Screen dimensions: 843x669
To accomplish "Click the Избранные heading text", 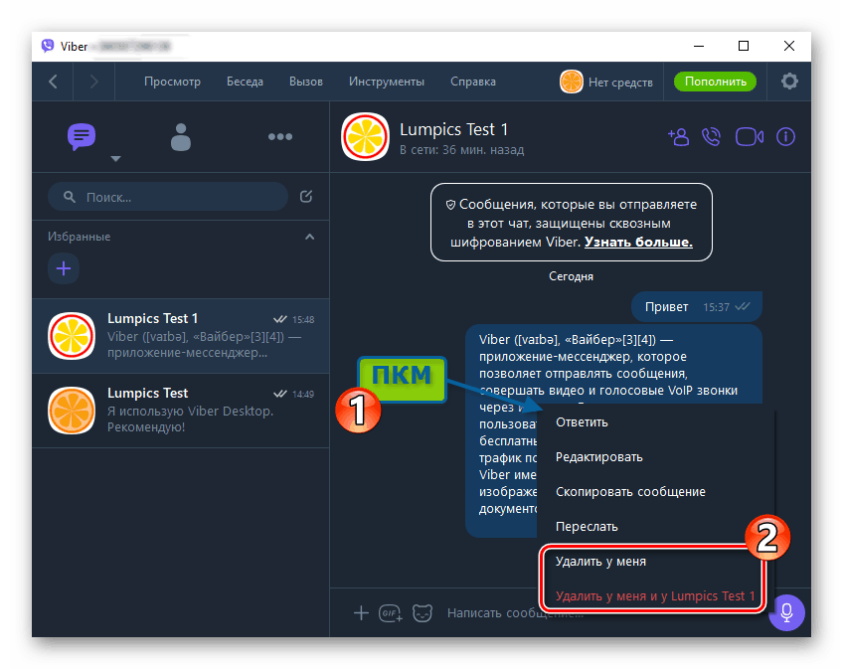I will 80,237.
